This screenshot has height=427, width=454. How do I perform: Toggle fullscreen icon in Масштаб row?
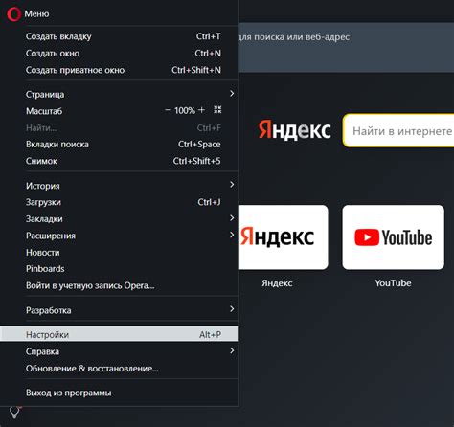pyautogui.click(x=217, y=110)
